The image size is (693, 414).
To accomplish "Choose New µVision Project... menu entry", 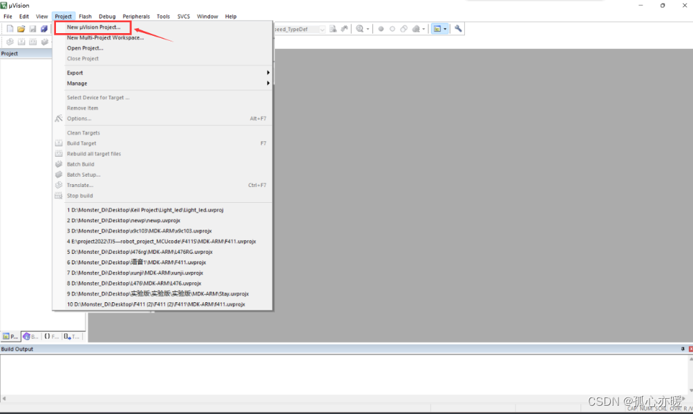I will (x=93, y=28).
